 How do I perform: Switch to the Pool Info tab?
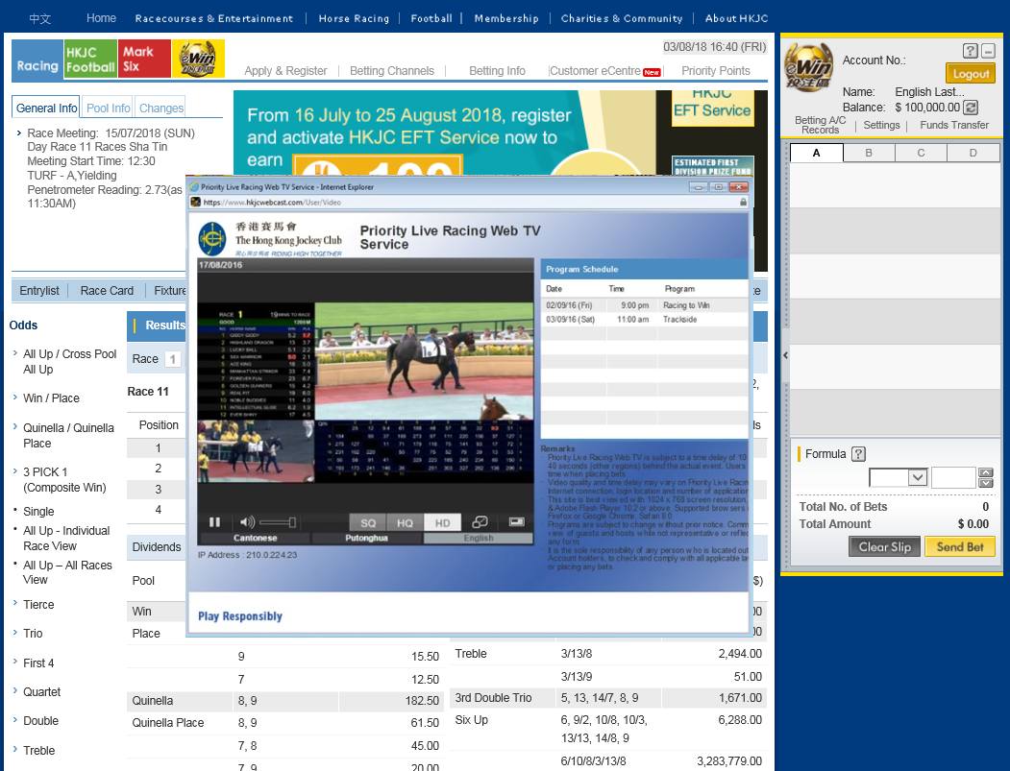point(109,108)
